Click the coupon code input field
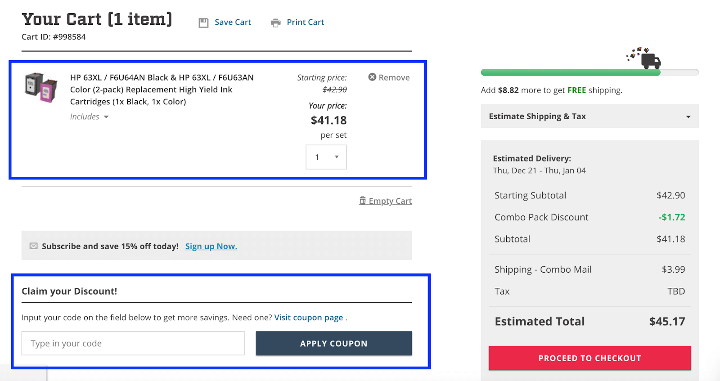 click(133, 343)
